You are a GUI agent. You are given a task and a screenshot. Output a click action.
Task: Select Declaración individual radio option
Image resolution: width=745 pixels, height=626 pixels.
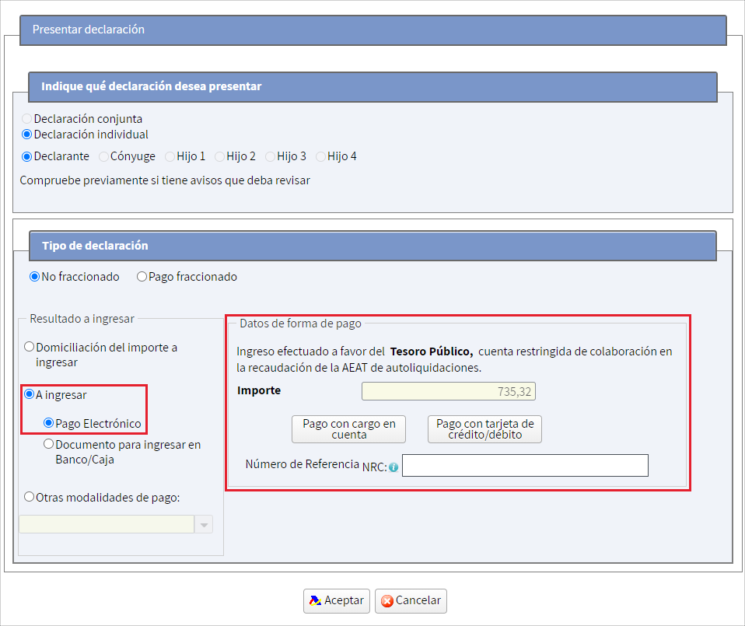(x=26, y=135)
